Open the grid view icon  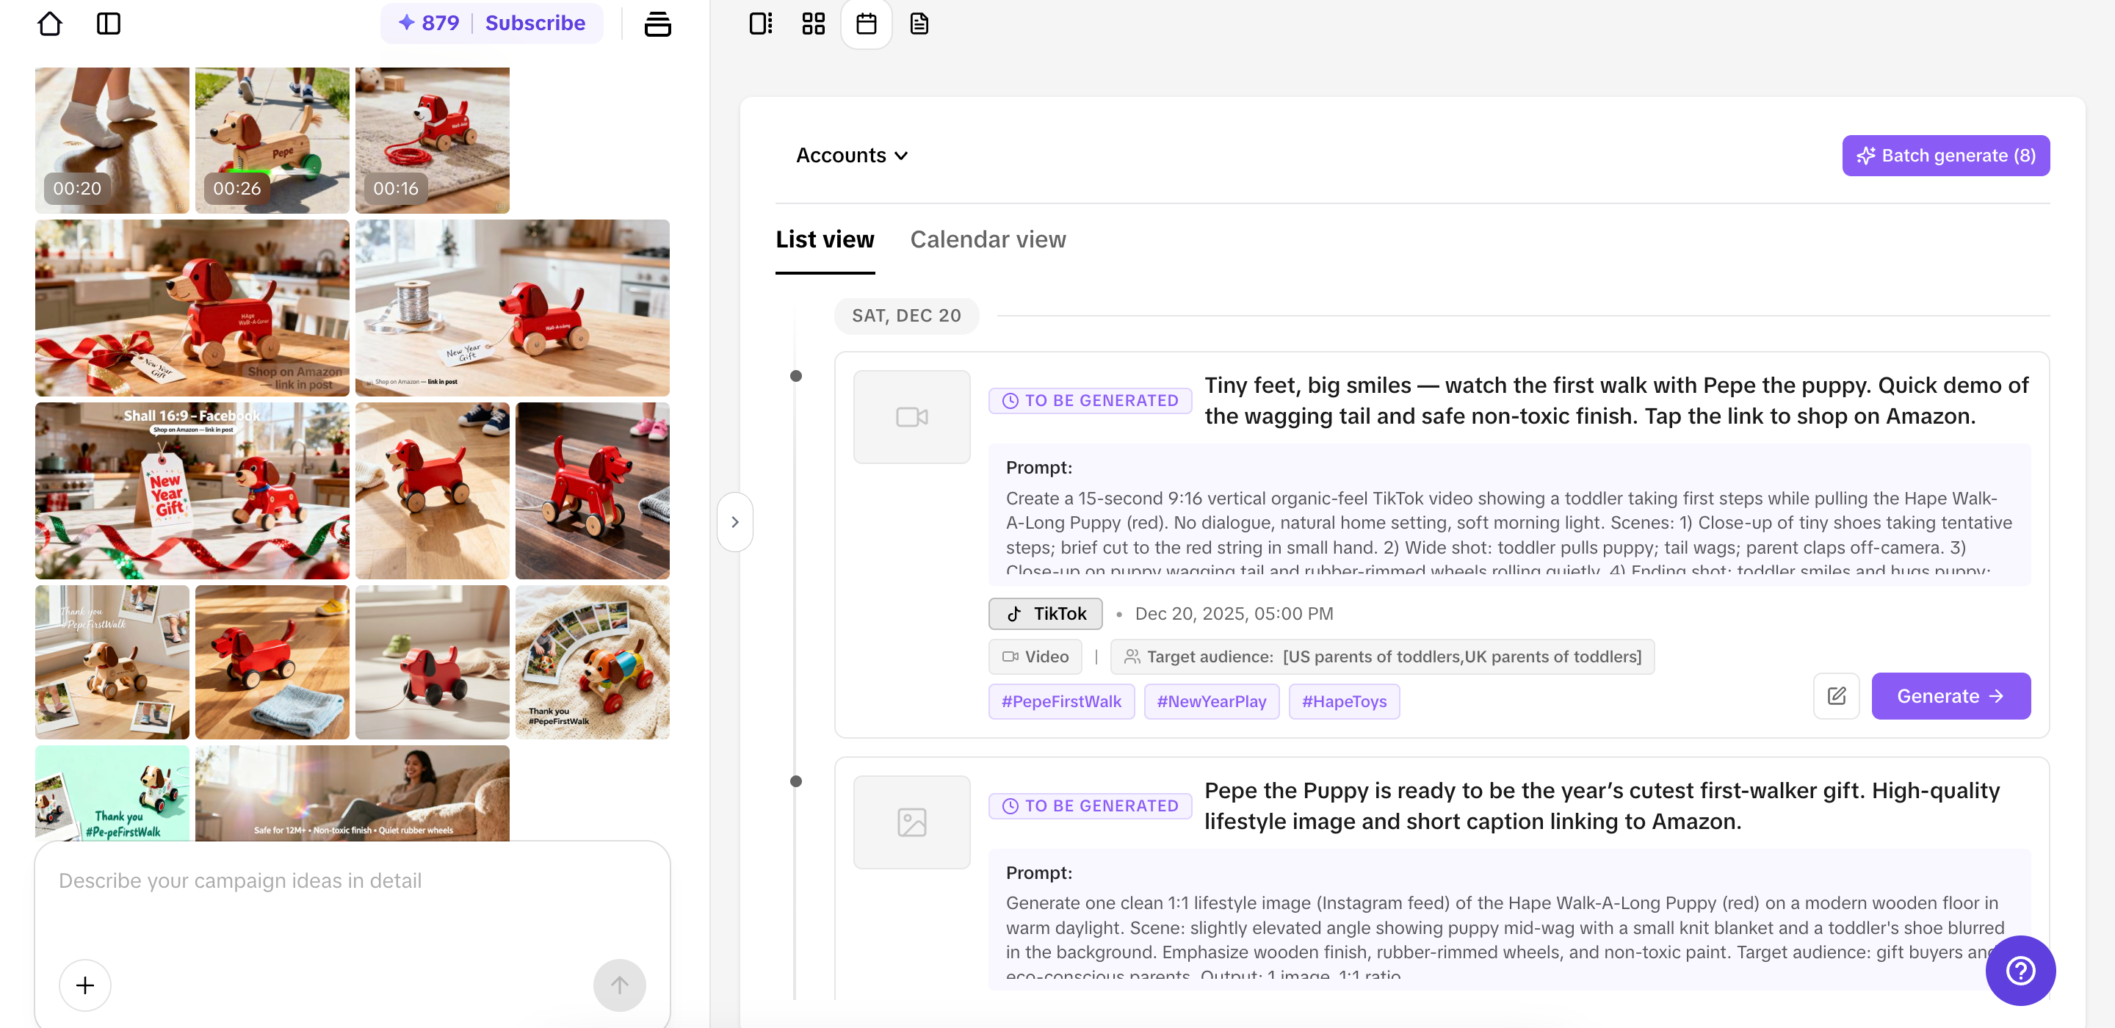tap(813, 23)
